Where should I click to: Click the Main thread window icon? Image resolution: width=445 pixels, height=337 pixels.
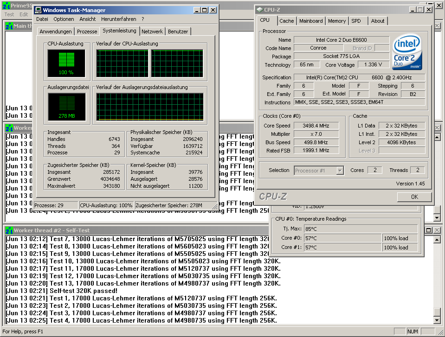pos(9,26)
